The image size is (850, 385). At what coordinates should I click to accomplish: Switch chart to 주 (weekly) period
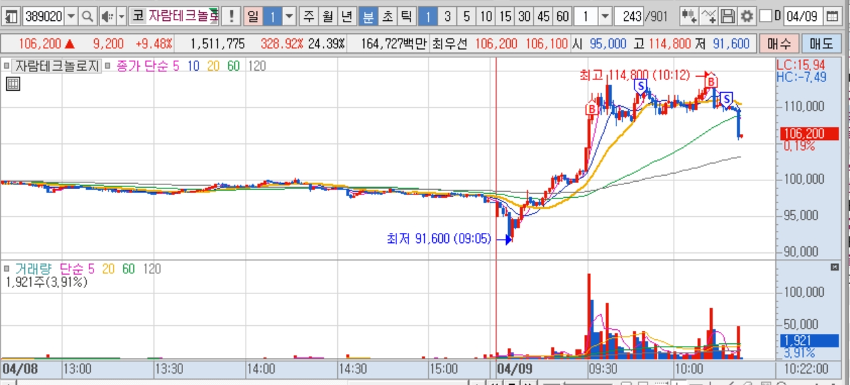[x=308, y=15]
